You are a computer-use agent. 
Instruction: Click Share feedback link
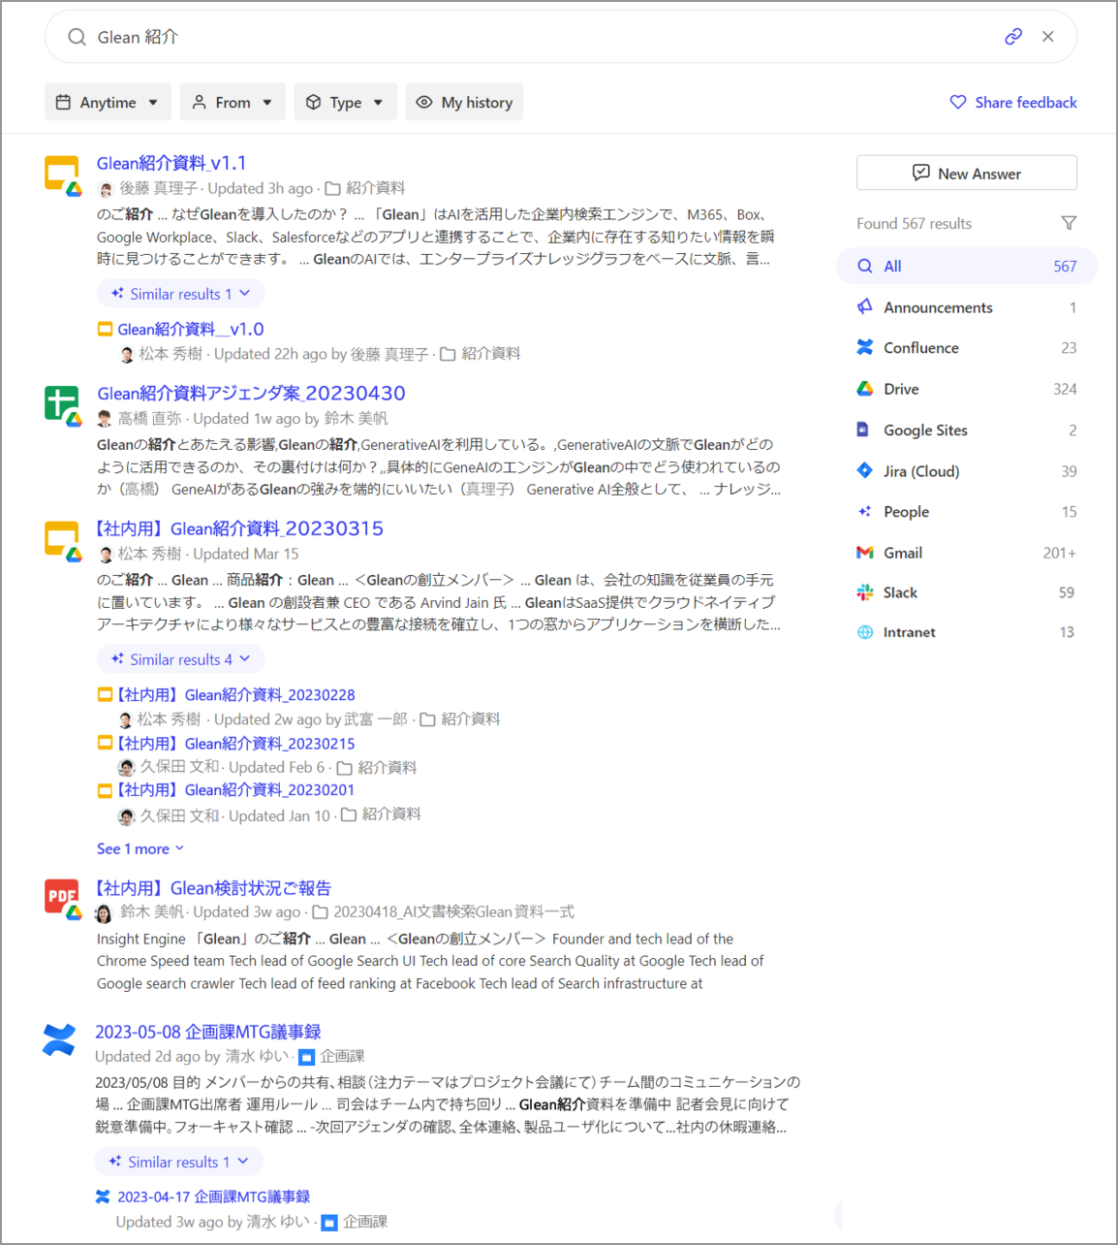(x=1013, y=102)
